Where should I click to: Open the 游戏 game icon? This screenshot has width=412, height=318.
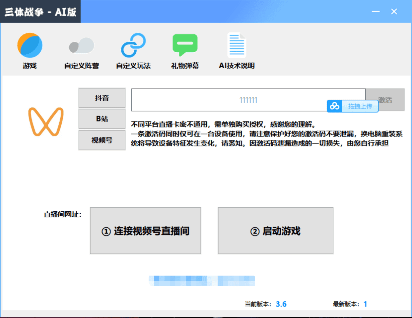tap(30, 45)
